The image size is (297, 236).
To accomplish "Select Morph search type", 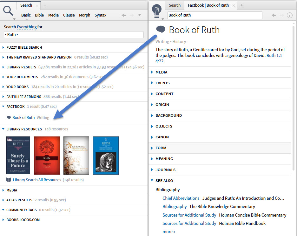I will tap(84, 15).
